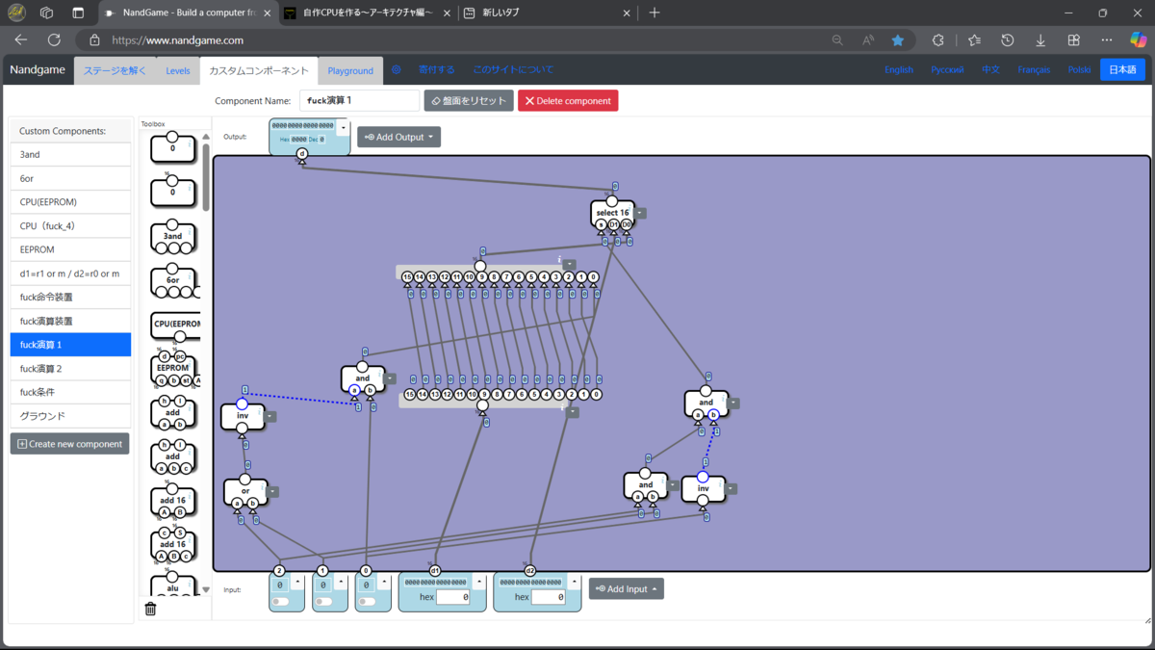
Task: Click the trash can icon below the toolbox
Action: point(150,609)
